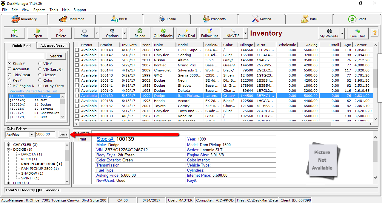Open the Print dropdown arrow
The height and width of the screenshot is (203, 382).
pos(97,33)
